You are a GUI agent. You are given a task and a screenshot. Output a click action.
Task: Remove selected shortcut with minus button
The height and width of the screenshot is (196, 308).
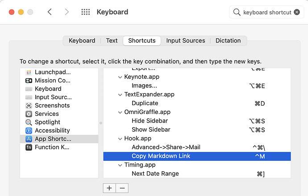point(122,188)
